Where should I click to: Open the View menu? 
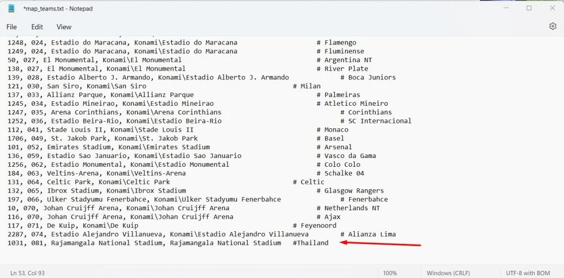point(64,26)
